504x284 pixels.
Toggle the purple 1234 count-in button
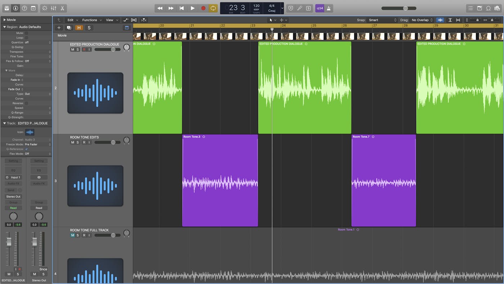coord(320,8)
